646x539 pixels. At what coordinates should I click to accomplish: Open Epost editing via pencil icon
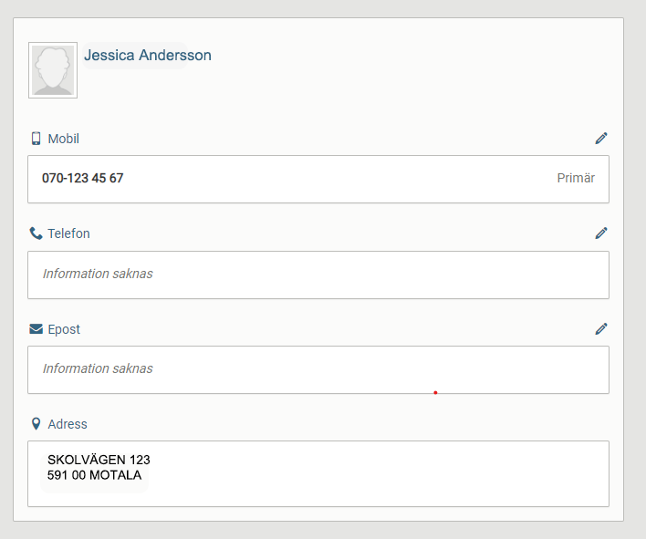tap(600, 328)
